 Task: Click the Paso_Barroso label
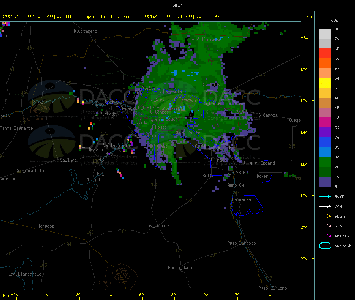click(241, 243)
